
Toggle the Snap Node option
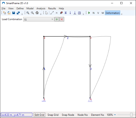tap(68, 115)
